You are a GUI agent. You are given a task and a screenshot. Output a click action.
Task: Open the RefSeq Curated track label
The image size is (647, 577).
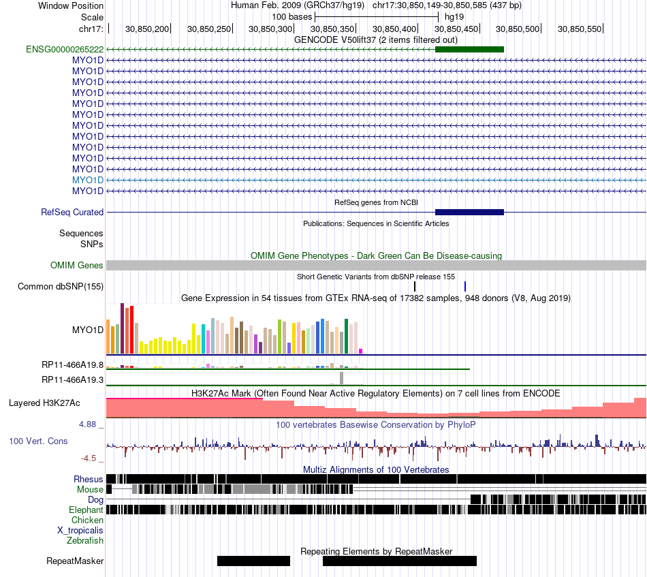coord(72,212)
